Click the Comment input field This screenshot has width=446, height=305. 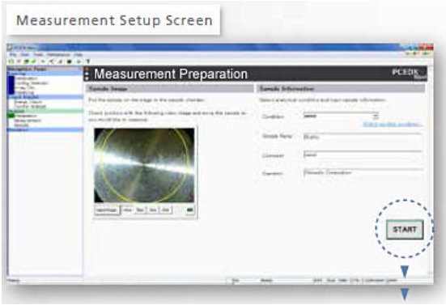tap(363, 155)
